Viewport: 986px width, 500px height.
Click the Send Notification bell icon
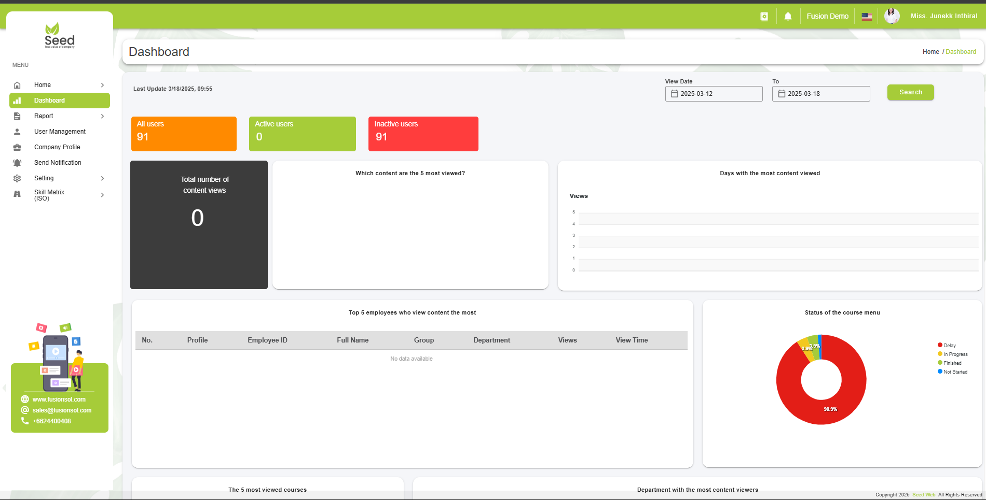17,163
